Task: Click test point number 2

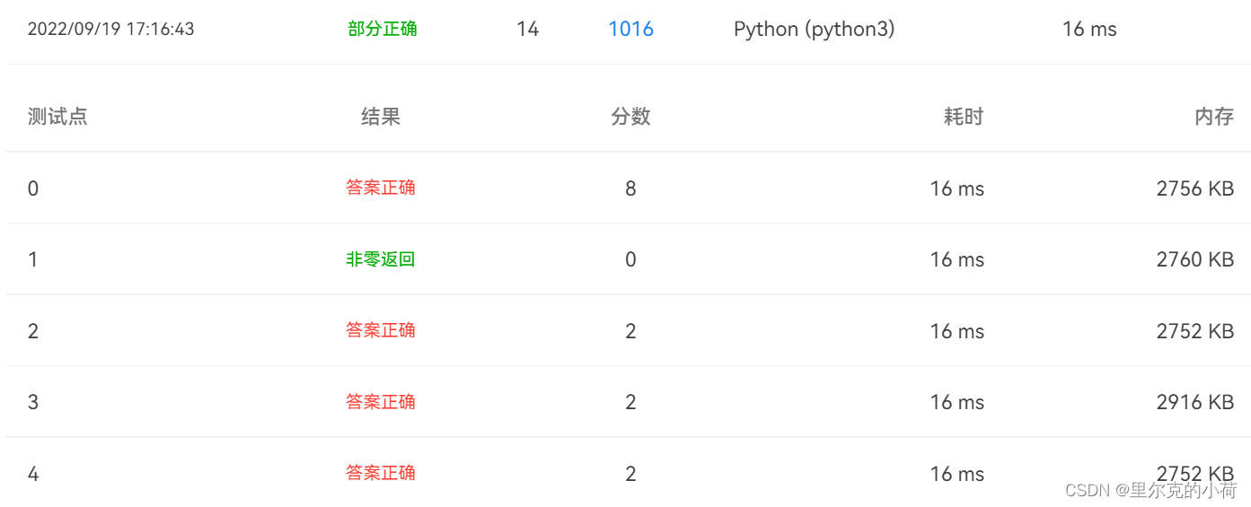Action: (x=33, y=331)
